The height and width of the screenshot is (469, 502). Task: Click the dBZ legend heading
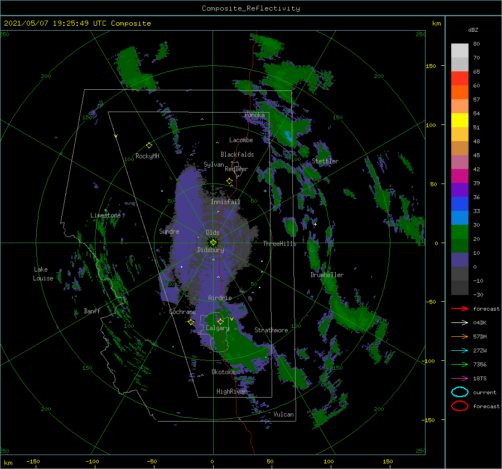point(473,30)
